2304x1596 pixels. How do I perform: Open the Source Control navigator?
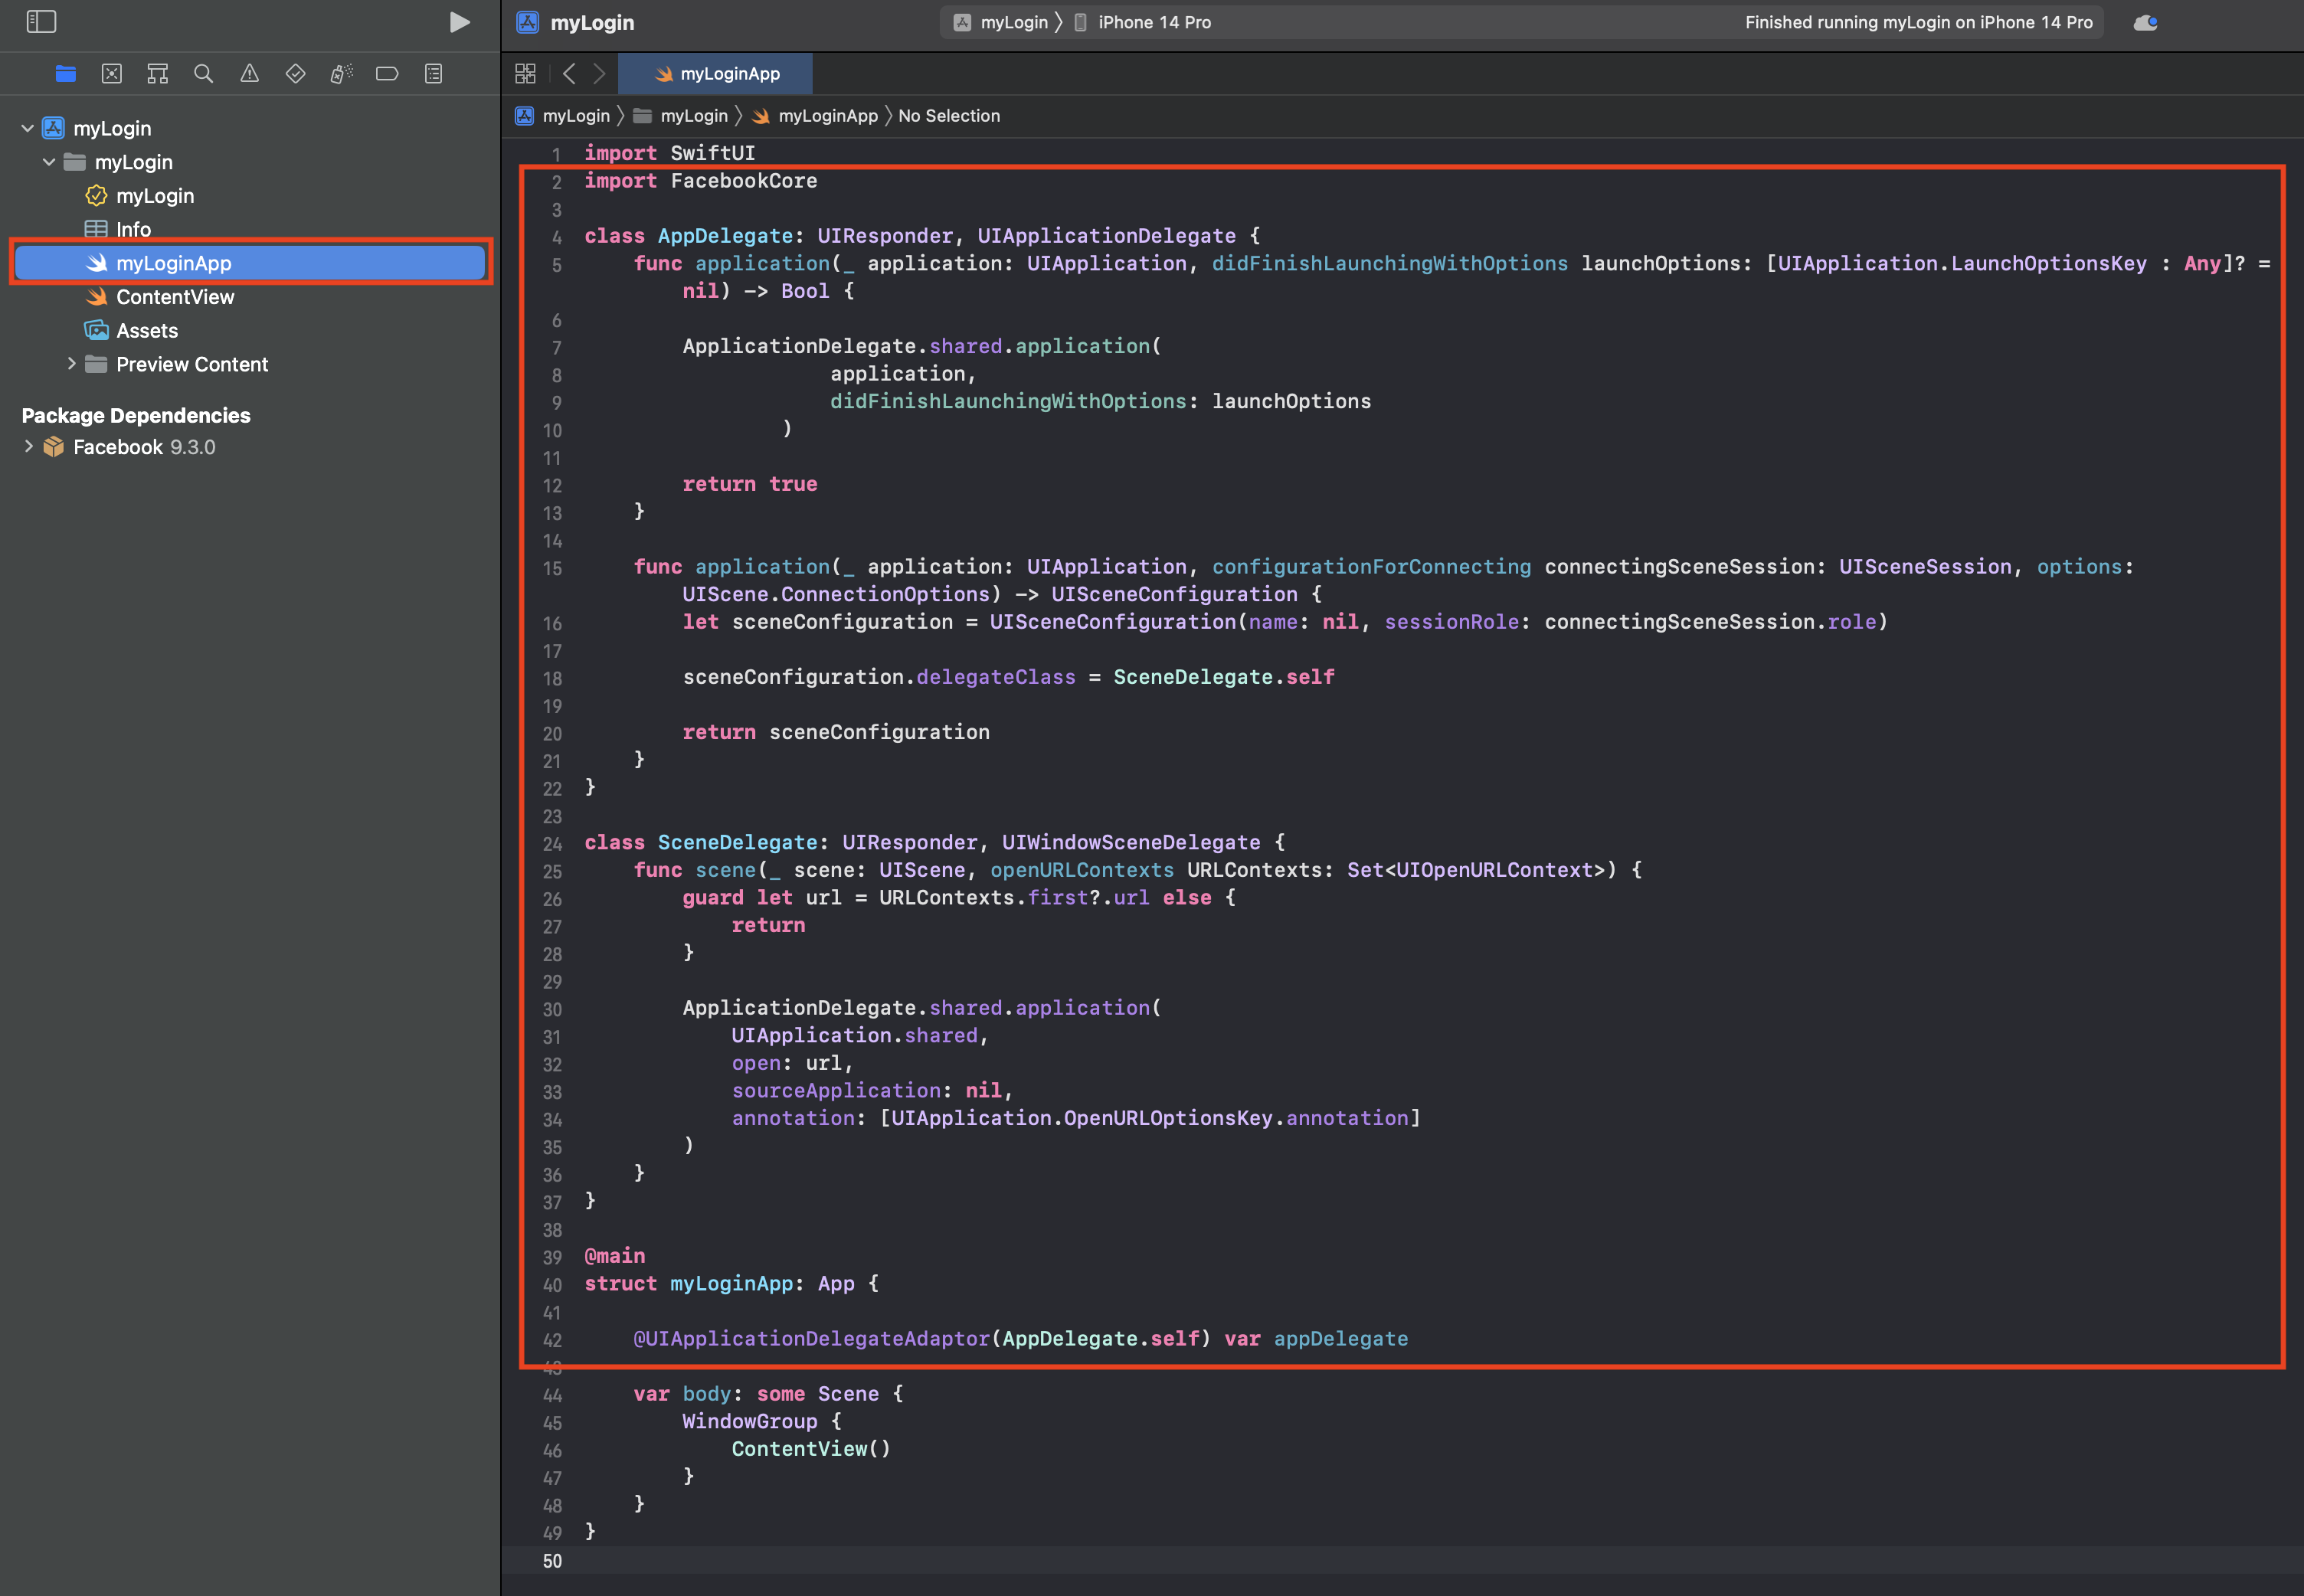tap(112, 73)
